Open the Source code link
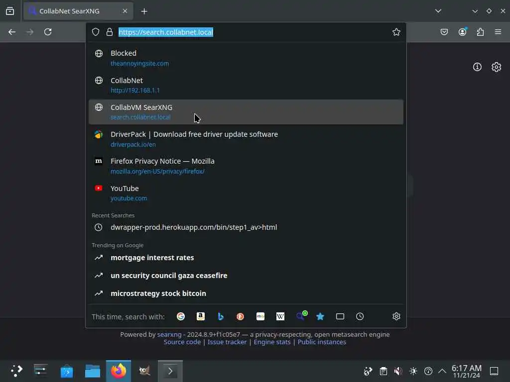The height and width of the screenshot is (382, 510). 182,342
